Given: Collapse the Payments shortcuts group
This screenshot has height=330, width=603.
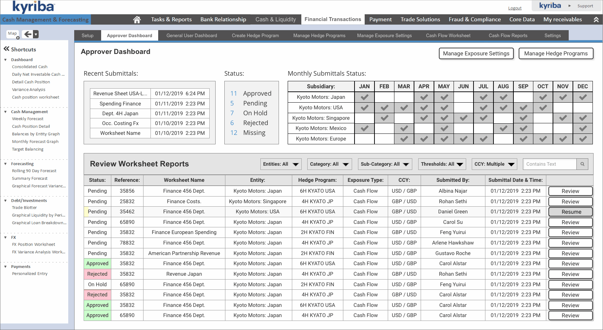Looking at the screenshot, I should pyautogui.click(x=5, y=267).
